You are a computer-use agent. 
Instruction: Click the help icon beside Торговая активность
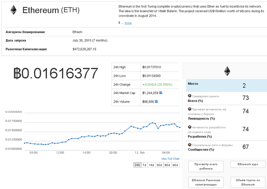click(190, 109)
